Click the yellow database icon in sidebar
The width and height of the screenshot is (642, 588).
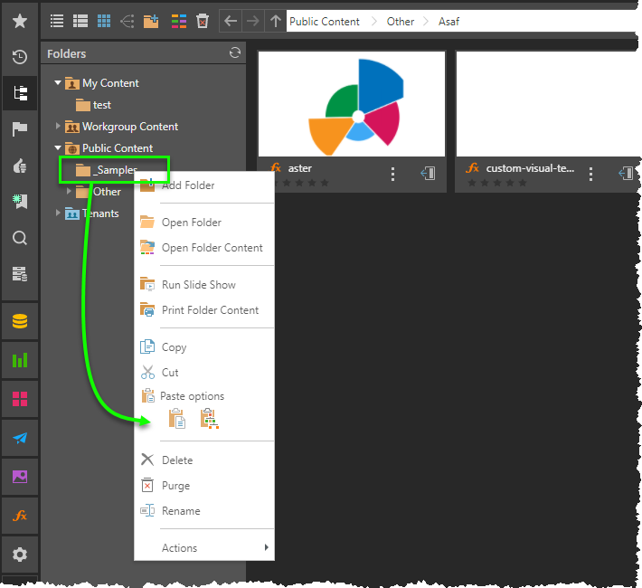pyautogui.click(x=19, y=321)
